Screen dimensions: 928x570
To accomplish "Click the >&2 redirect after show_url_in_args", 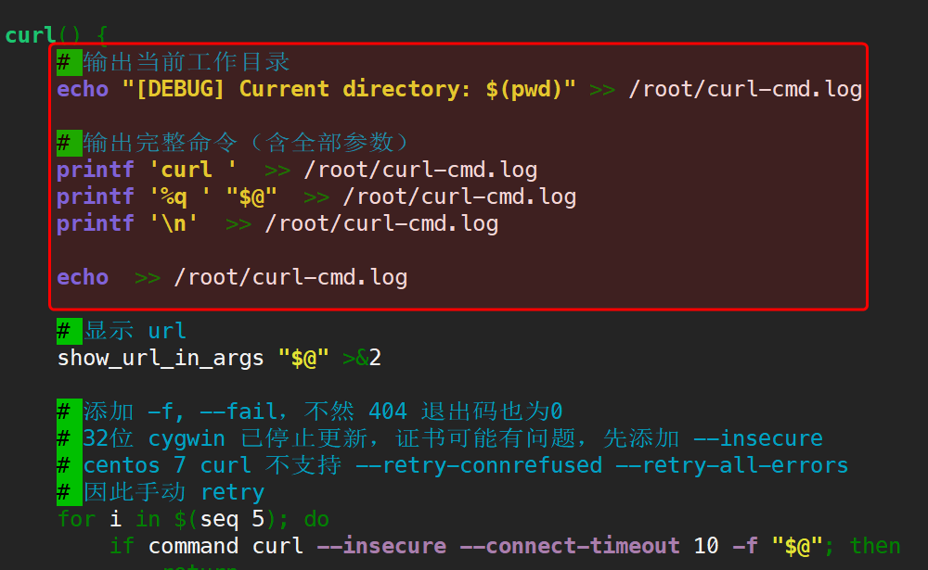I will tap(362, 358).
